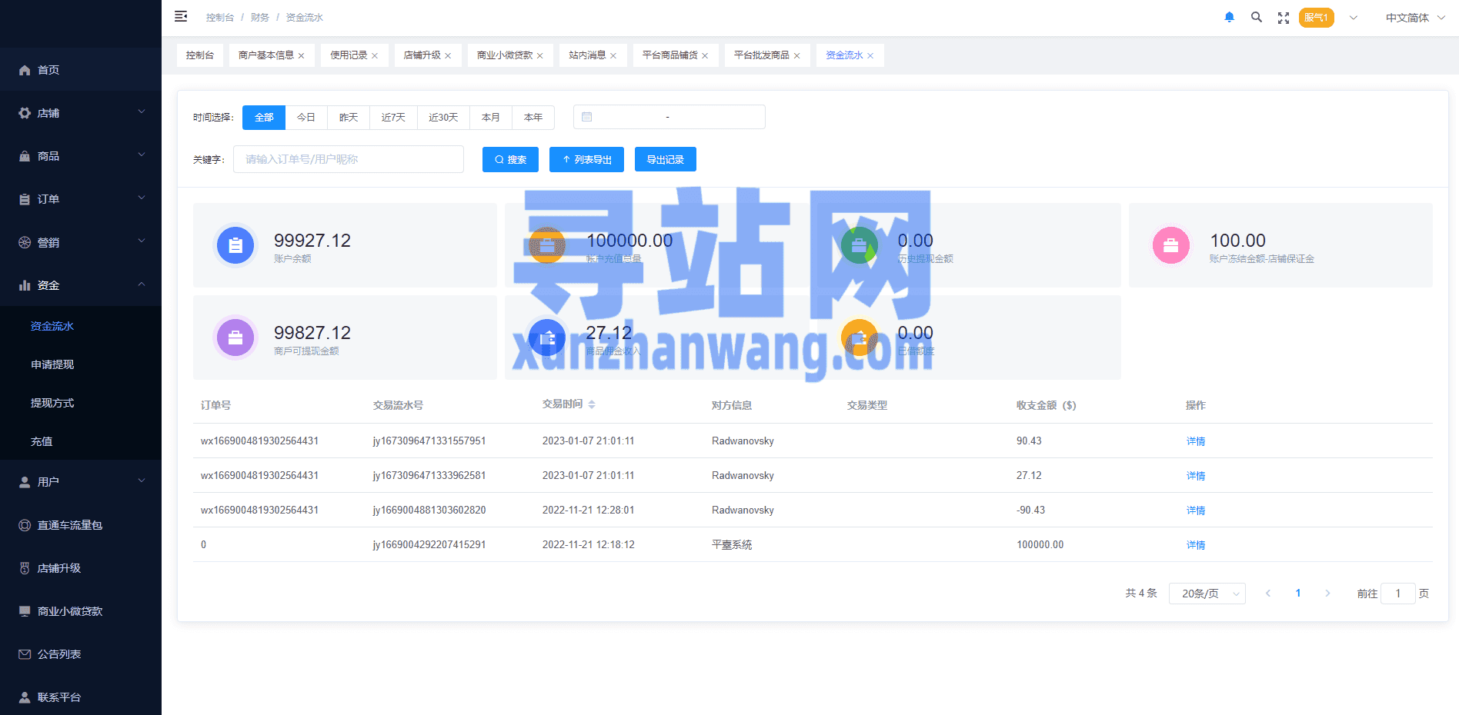Screen dimensions: 1459x715
Task: Sort by 交易时间 column arrows
Action: 592,404
